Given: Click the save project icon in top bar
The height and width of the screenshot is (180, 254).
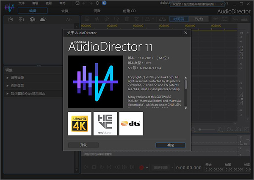Looking at the screenshot, I should pyautogui.click(x=77, y=3).
